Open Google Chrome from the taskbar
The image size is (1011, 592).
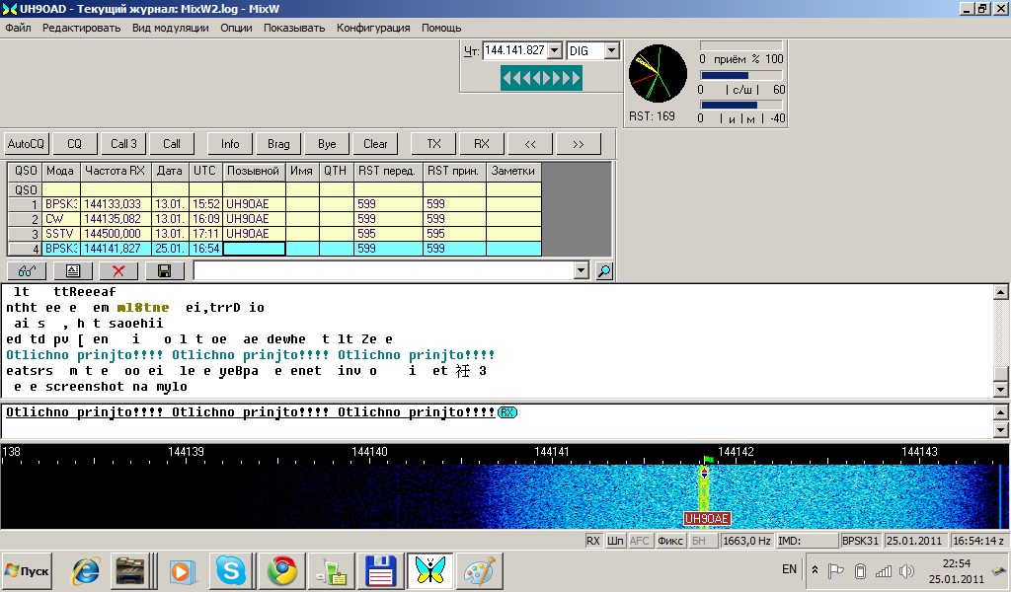[282, 570]
